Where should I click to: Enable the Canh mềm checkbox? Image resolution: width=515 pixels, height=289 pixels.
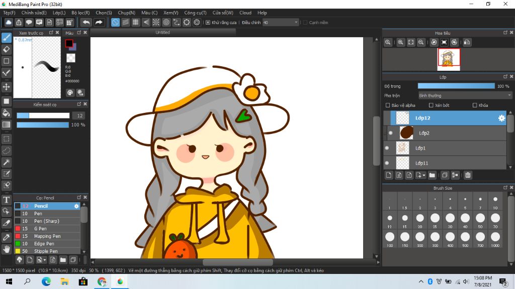tap(305, 22)
